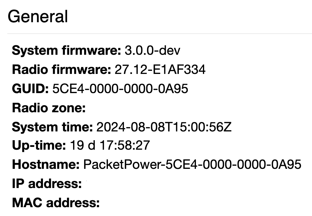Select the PacketPower-5CE4-0000-0000-0A95 hostname value
Screen dimensions: 312x216
[192, 165]
